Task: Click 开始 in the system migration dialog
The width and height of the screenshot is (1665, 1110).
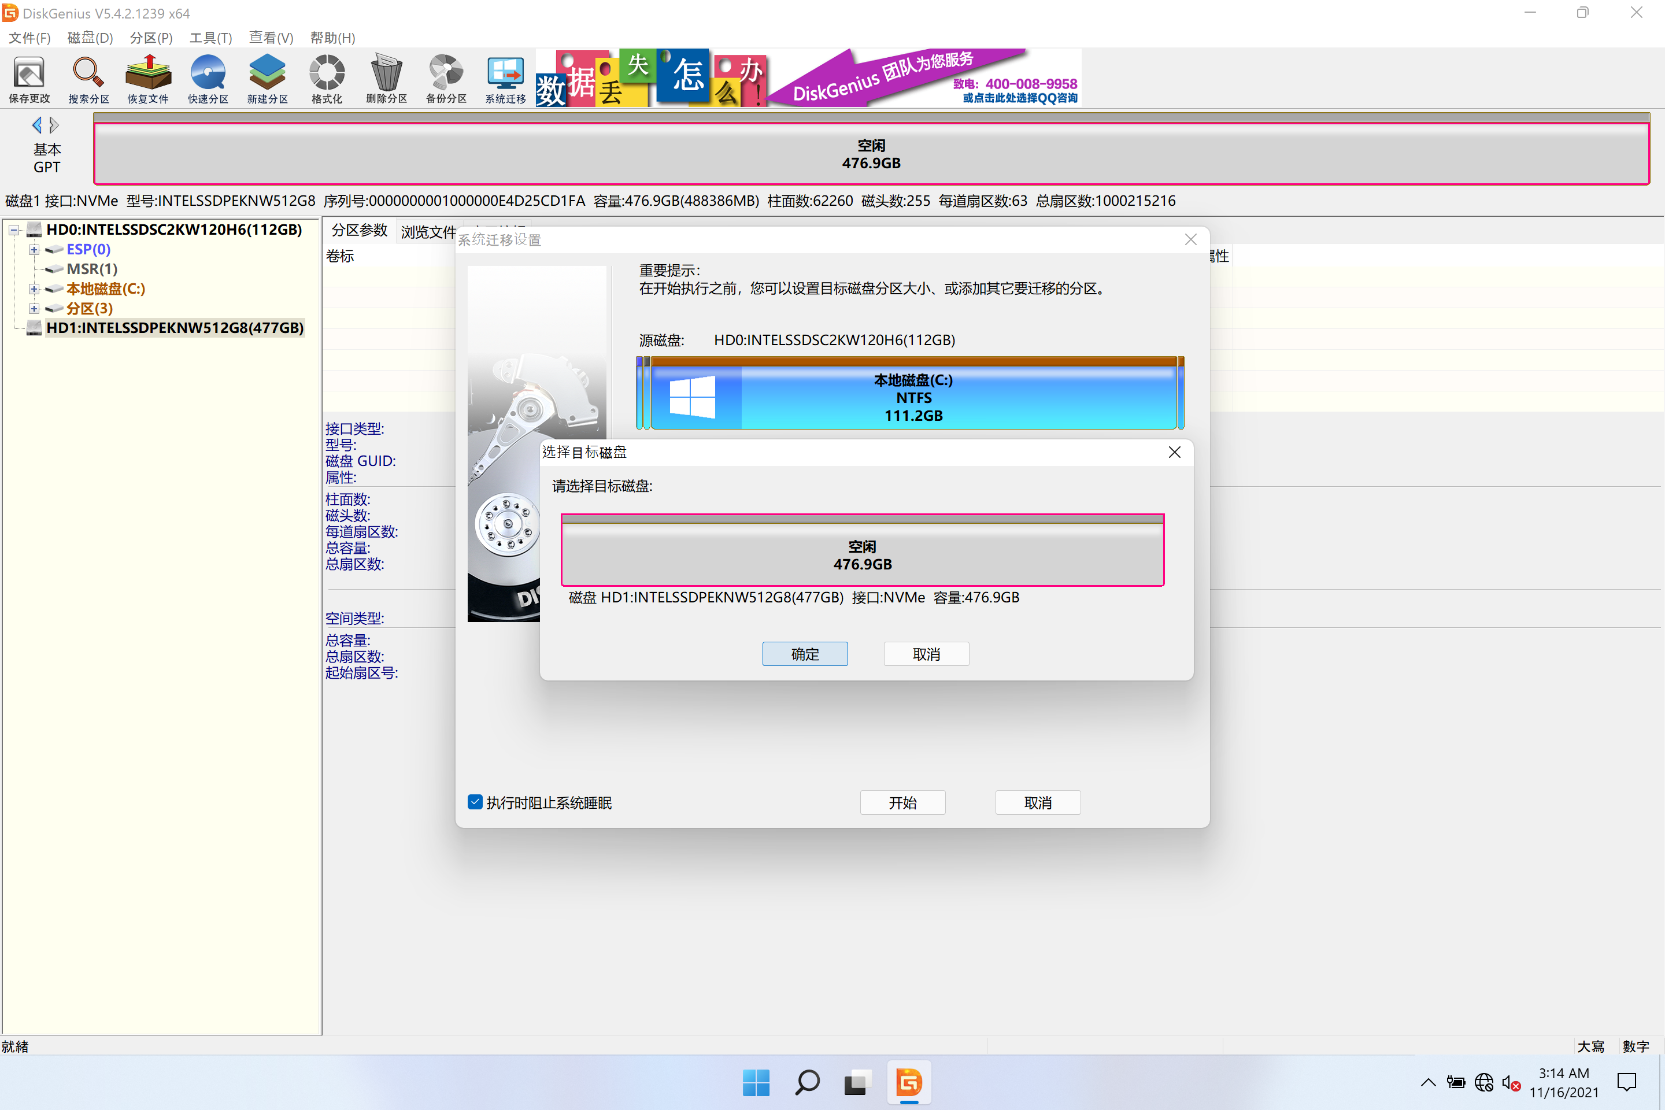Action: (902, 803)
